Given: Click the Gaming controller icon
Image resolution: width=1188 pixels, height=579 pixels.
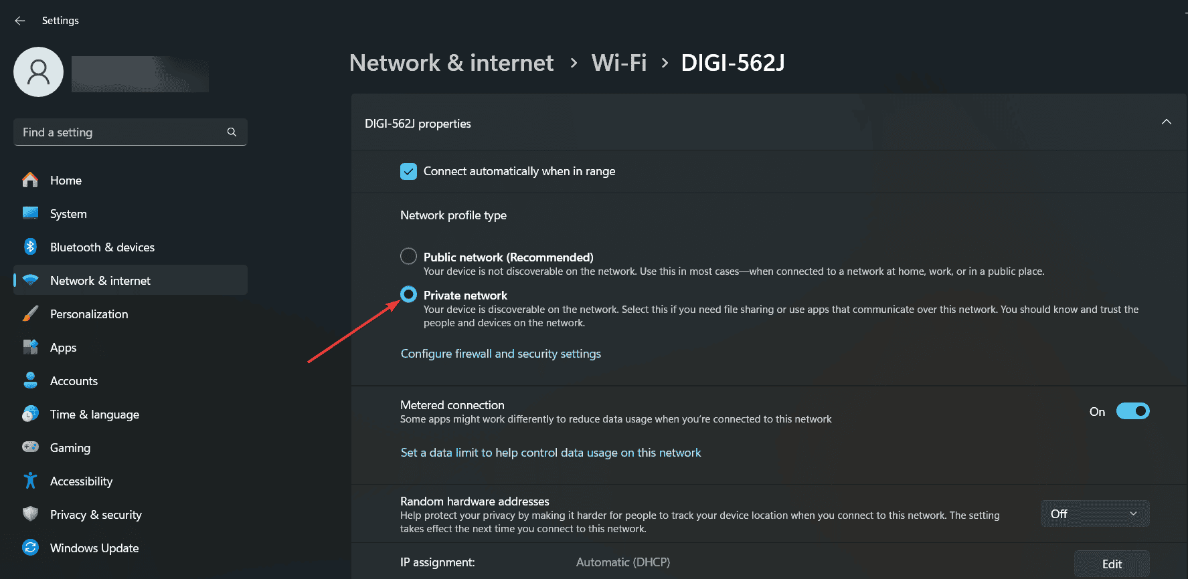Looking at the screenshot, I should (30, 447).
